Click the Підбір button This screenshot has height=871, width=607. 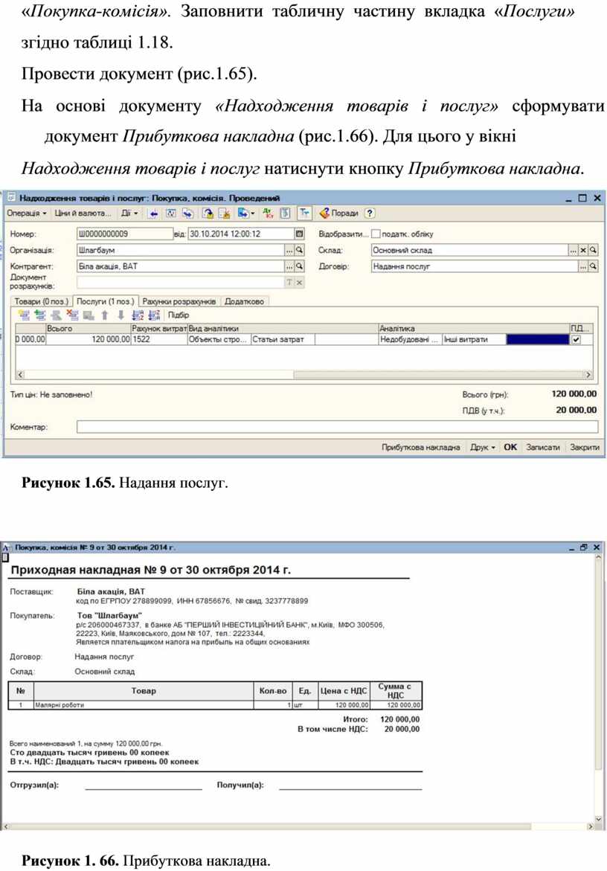click(179, 315)
